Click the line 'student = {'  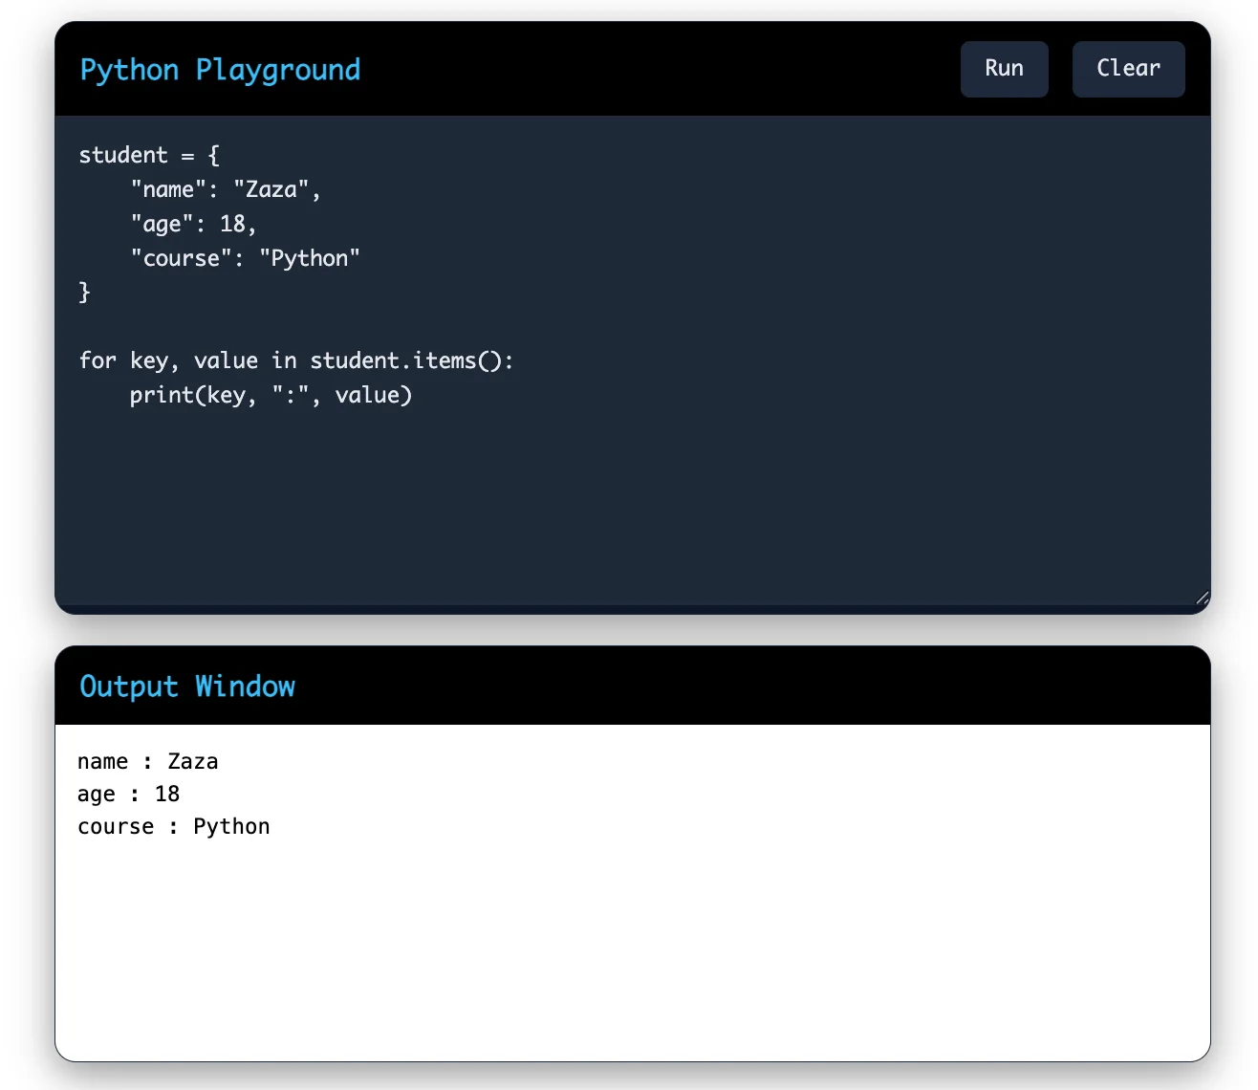tap(149, 155)
